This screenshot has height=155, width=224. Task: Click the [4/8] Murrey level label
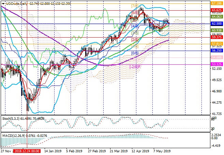tap(135, 26)
